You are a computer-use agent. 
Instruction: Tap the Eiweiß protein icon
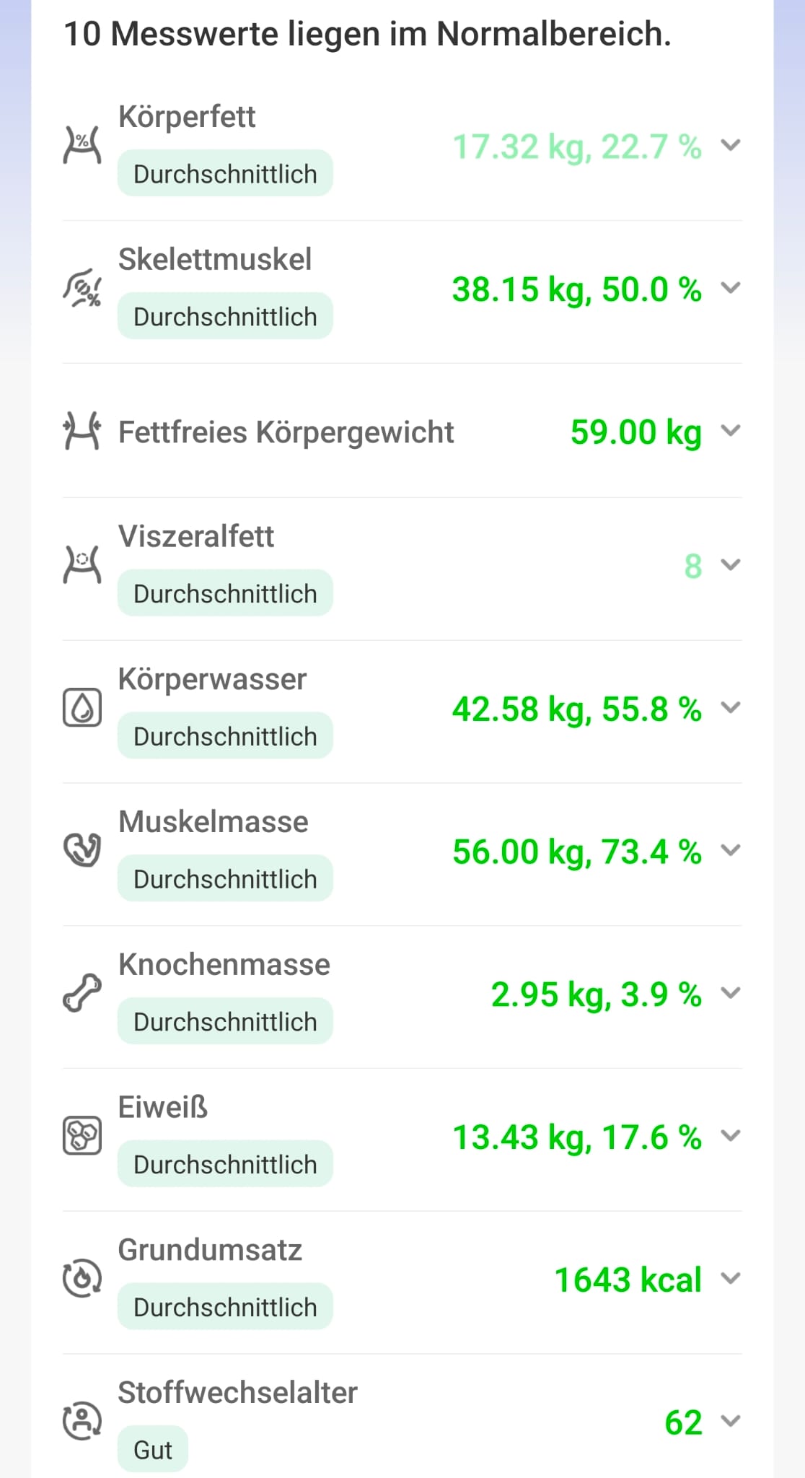tap(82, 1135)
